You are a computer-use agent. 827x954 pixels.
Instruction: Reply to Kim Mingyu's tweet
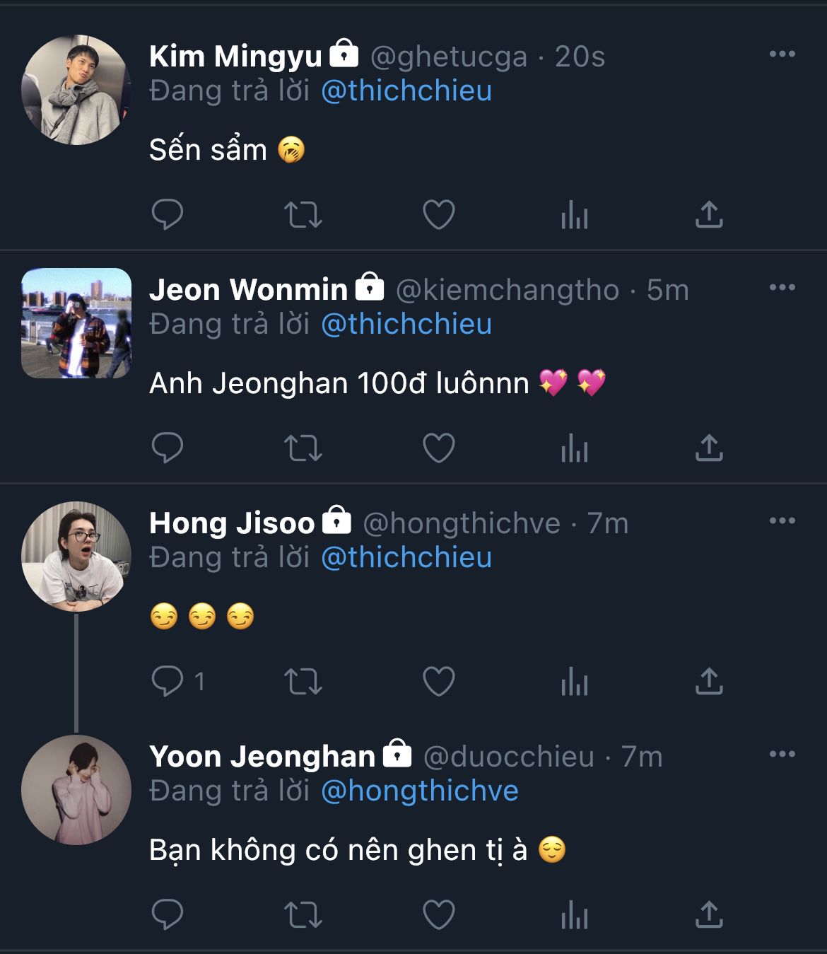click(x=168, y=214)
